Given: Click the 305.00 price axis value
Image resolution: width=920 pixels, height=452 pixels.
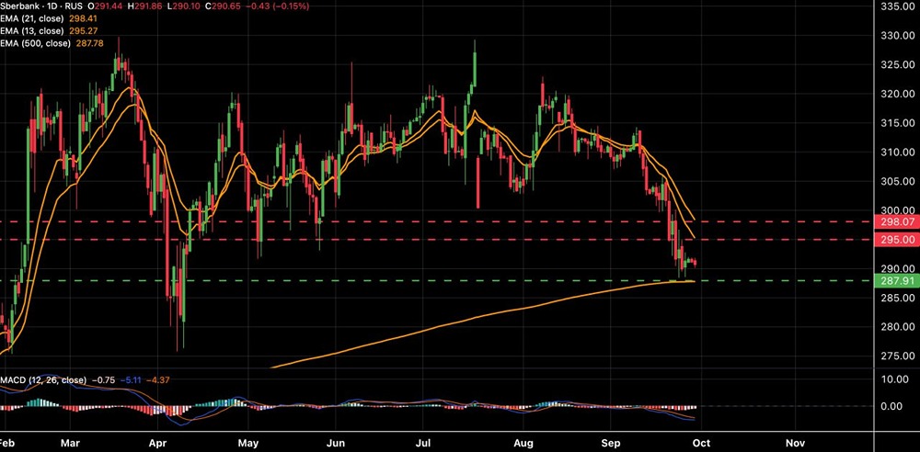Looking at the screenshot, I should 898,181.
